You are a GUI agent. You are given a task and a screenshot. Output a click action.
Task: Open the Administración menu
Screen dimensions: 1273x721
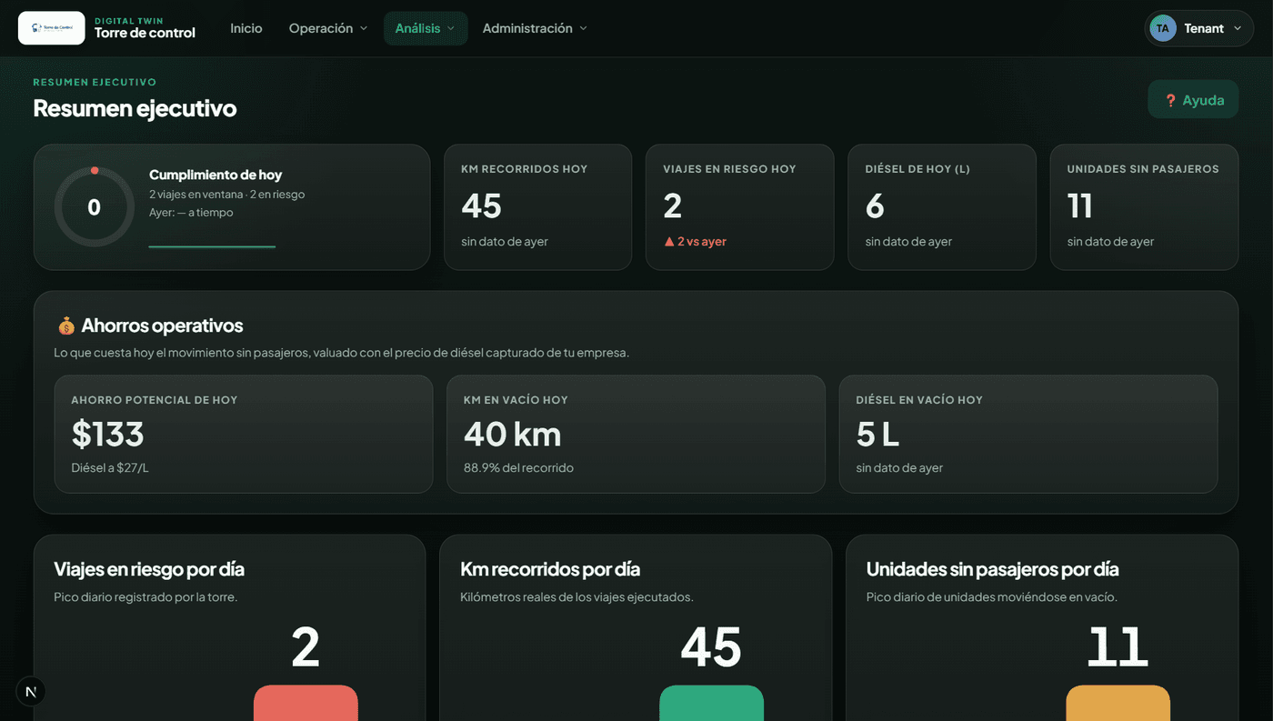pos(535,28)
